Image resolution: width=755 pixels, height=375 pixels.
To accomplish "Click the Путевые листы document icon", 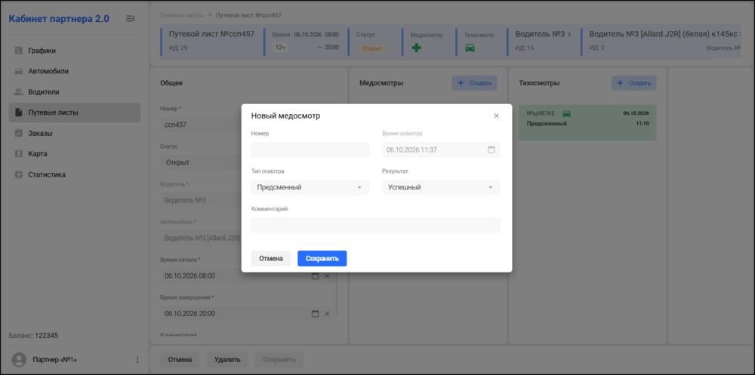I will pos(19,112).
